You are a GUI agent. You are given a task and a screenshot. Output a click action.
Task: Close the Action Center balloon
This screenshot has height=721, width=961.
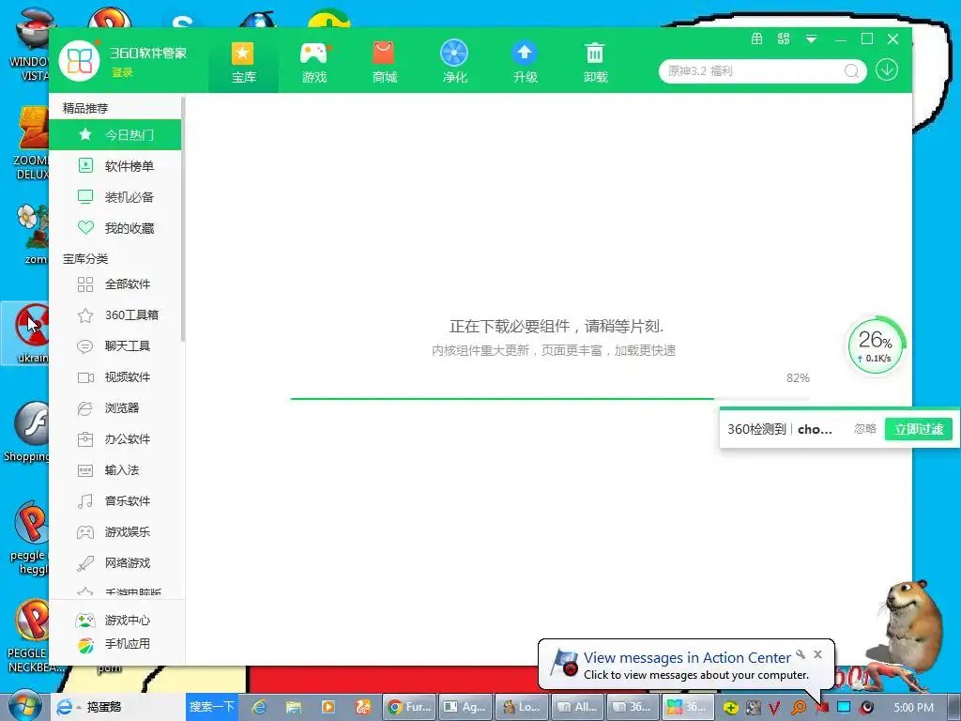point(817,654)
